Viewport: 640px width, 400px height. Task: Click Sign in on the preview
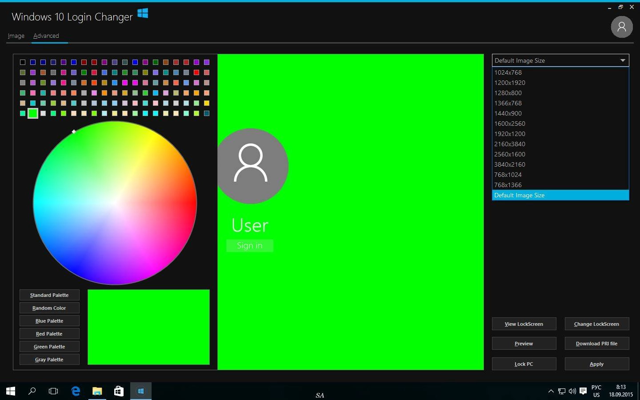(250, 246)
